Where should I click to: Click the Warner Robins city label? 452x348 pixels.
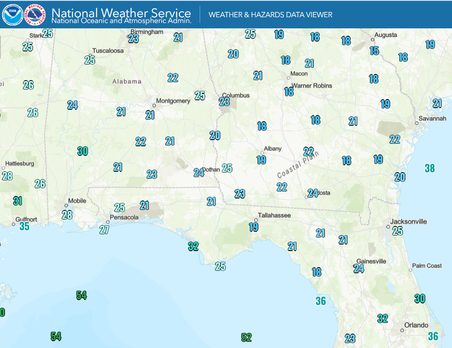click(312, 86)
